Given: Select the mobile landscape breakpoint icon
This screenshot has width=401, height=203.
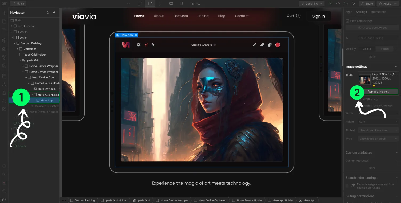Looking at the screenshot, I should click(x=171, y=3).
